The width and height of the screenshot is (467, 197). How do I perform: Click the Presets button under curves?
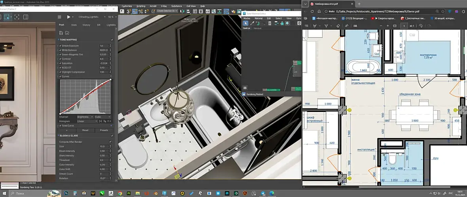(x=104, y=130)
